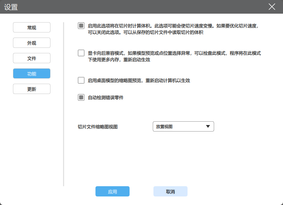
Task: Click the 切片文件缩略图视图 label
Action: [x=98, y=127]
